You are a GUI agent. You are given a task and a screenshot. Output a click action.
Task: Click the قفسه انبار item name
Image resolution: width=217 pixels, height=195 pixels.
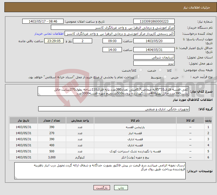click(135, 133)
